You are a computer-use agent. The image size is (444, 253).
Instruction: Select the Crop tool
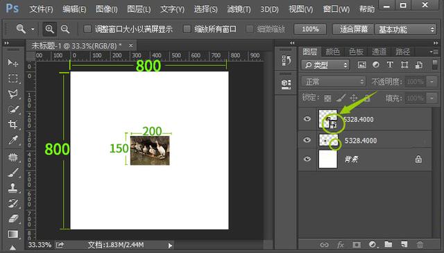tap(12, 124)
